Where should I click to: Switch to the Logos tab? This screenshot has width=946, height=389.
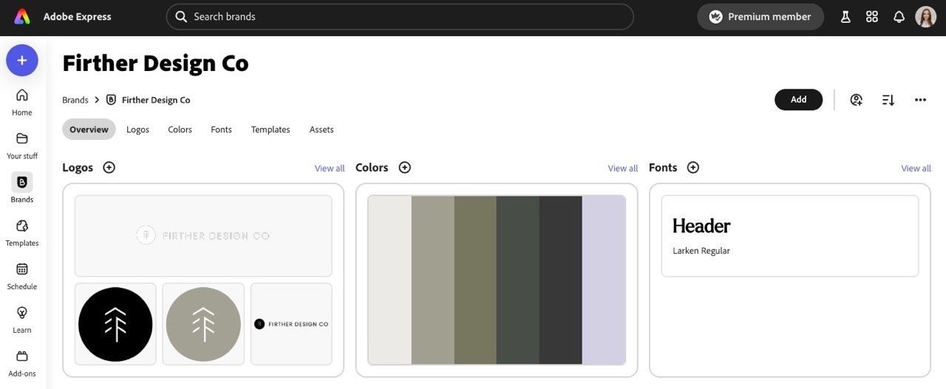(137, 129)
